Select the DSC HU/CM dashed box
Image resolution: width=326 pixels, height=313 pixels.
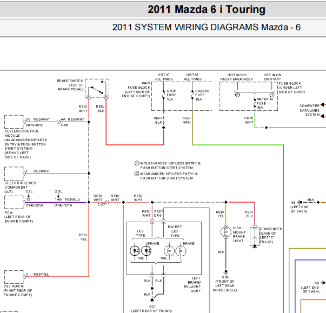pyautogui.click(x=14, y=277)
